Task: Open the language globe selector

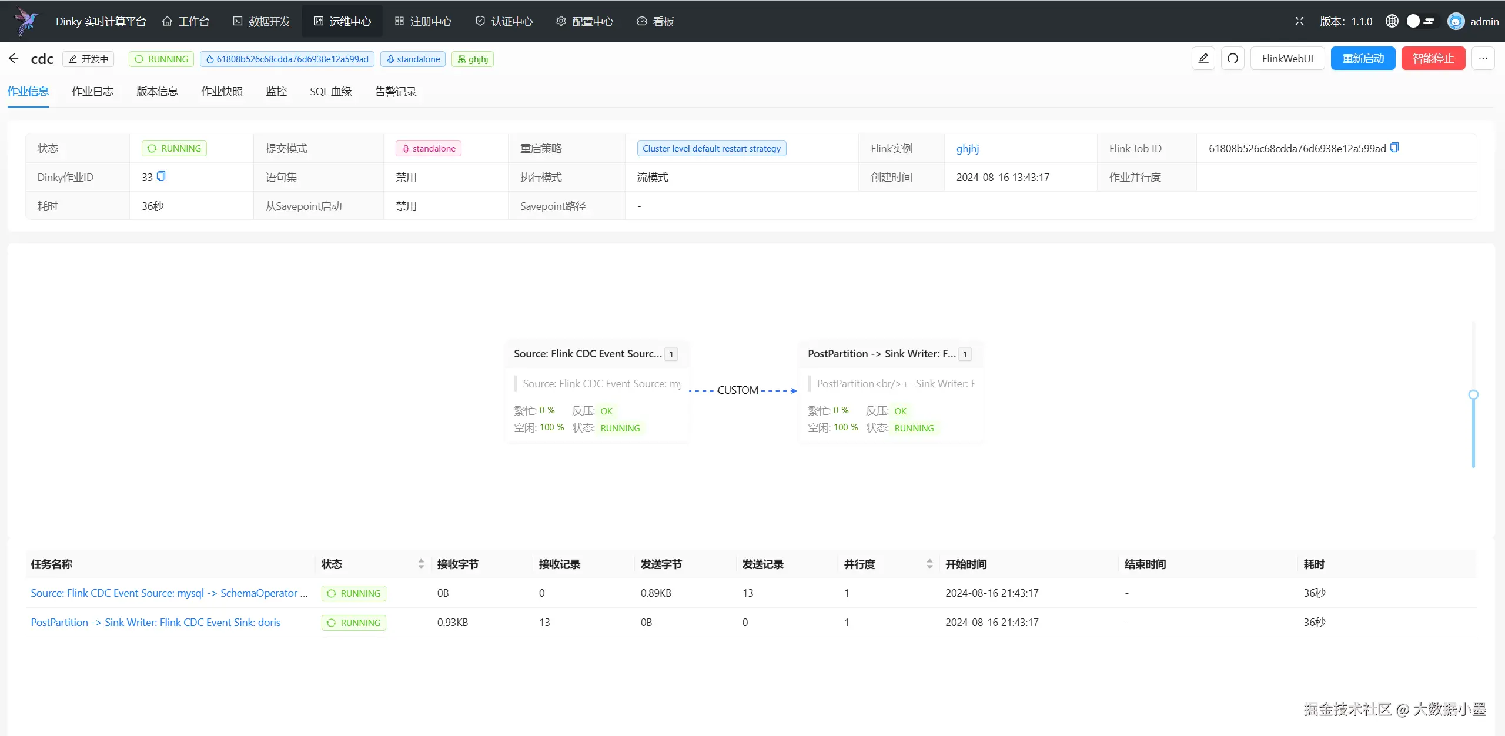Action: (x=1392, y=21)
